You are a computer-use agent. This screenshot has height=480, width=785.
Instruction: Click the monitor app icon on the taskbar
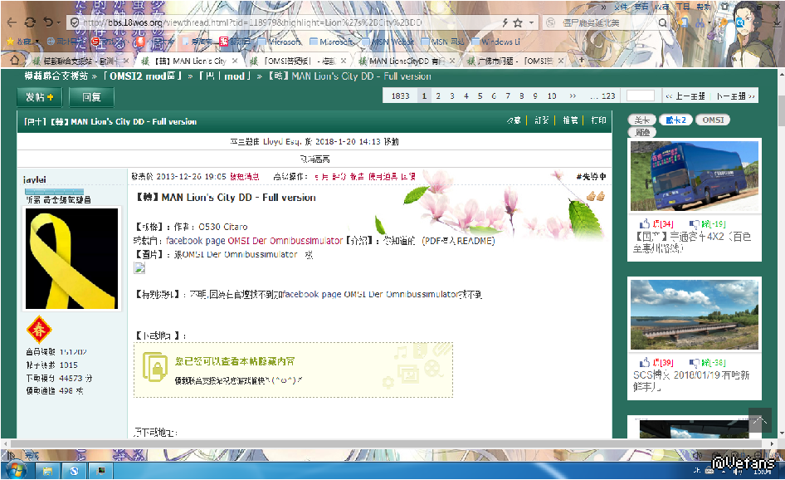pyautogui.click(x=100, y=471)
